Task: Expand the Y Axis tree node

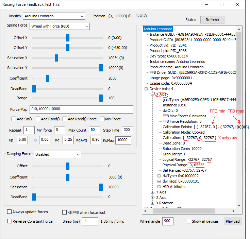Action: click(x=152, y=192)
